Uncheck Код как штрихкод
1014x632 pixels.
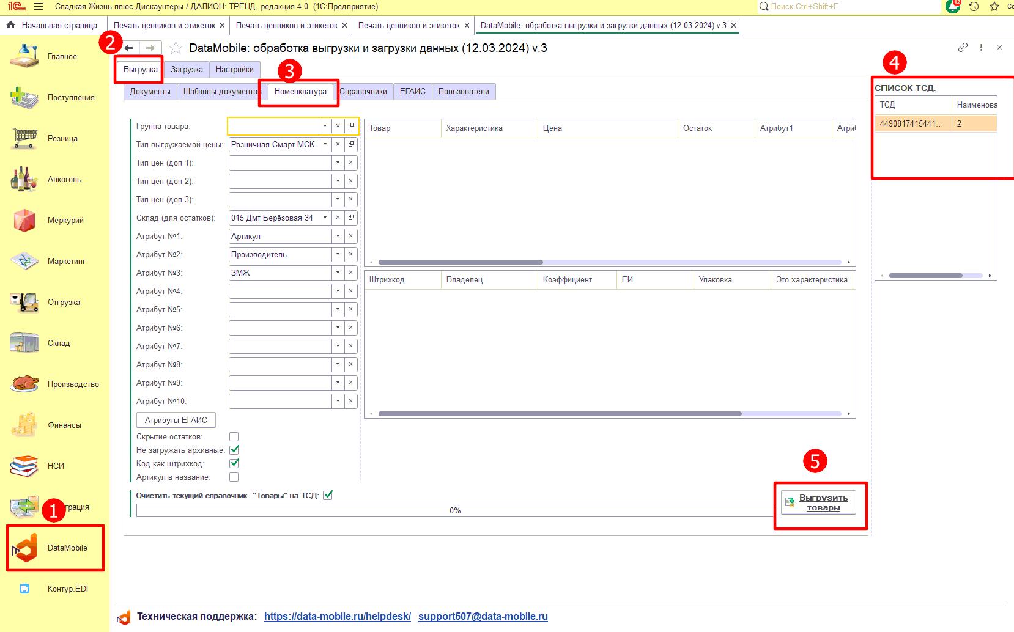point(234,463)
